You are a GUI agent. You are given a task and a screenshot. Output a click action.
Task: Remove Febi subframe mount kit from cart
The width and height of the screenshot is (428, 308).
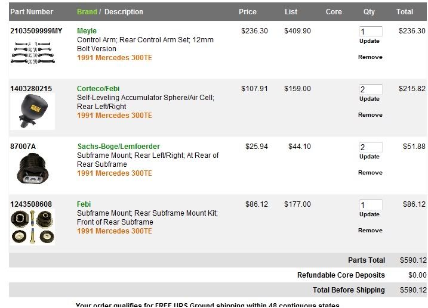pos(370,231)
